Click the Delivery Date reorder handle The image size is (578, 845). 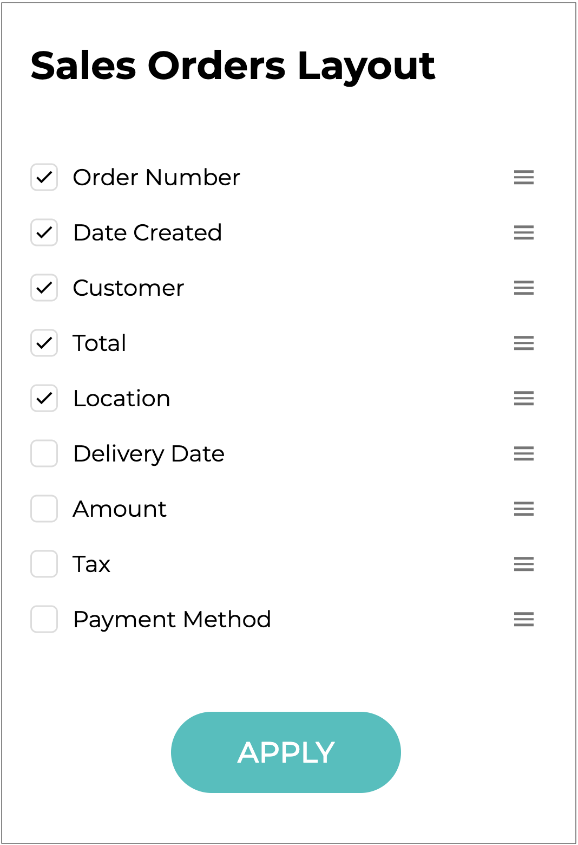pos(523,453)
